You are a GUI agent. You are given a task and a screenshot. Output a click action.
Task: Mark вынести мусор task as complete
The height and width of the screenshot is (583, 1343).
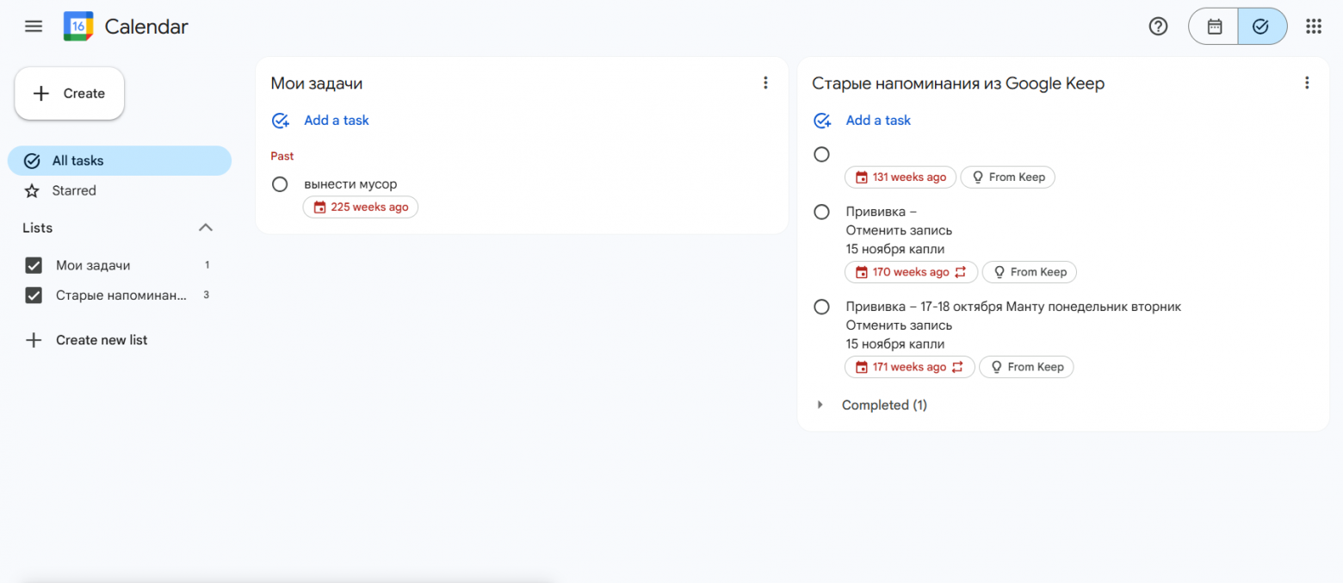coord(280,184)
